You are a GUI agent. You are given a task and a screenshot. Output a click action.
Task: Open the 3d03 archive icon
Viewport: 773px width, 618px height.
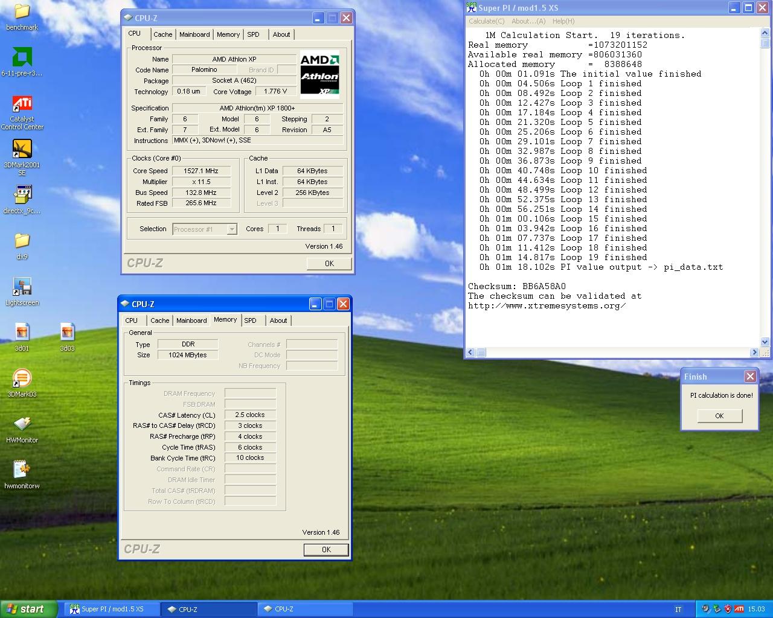(67, 337)
